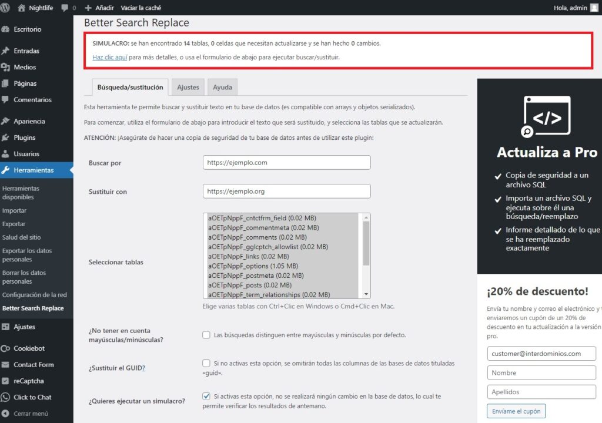
Task: Click the Click to Chat WhatsApp icon
Action: point(5,397)
